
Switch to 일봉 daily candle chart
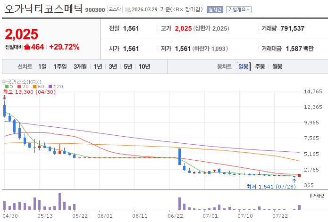coord(243,66)
